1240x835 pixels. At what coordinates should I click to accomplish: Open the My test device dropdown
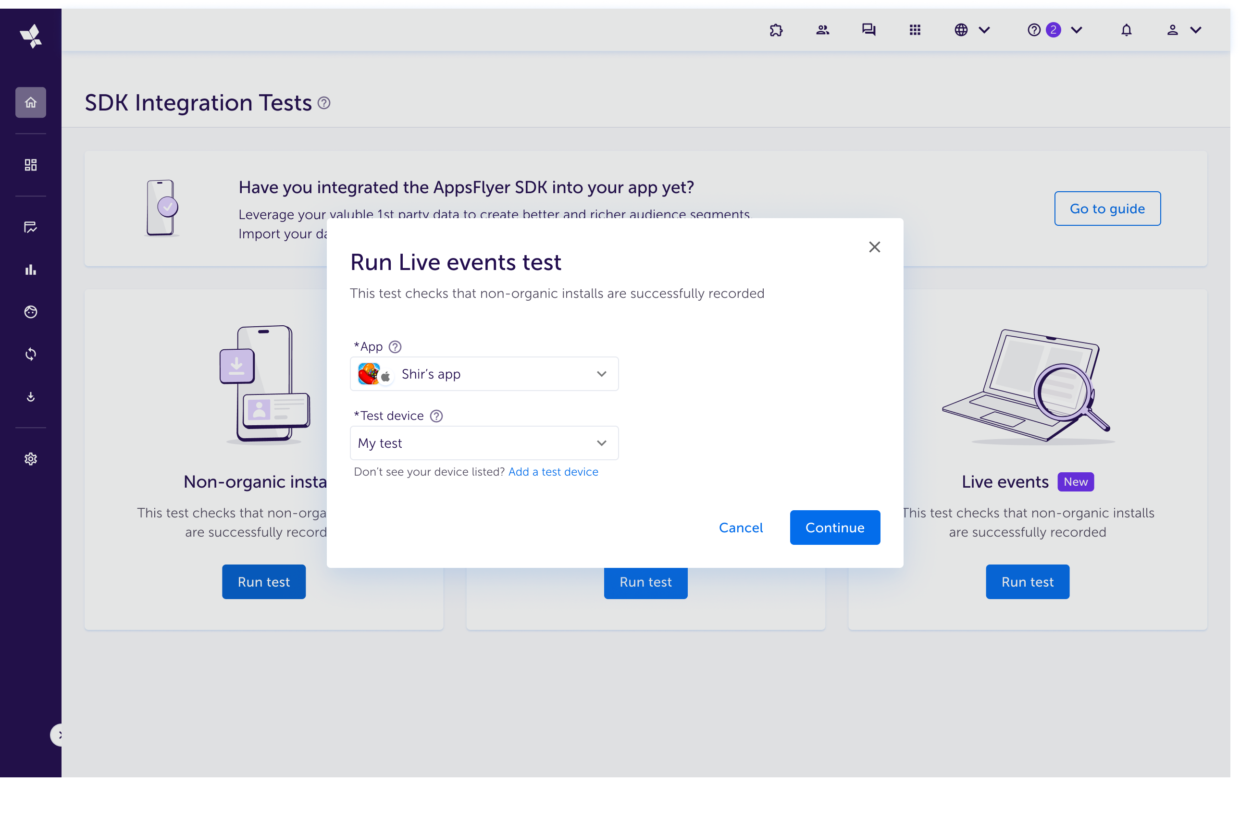tap(484, 443)
